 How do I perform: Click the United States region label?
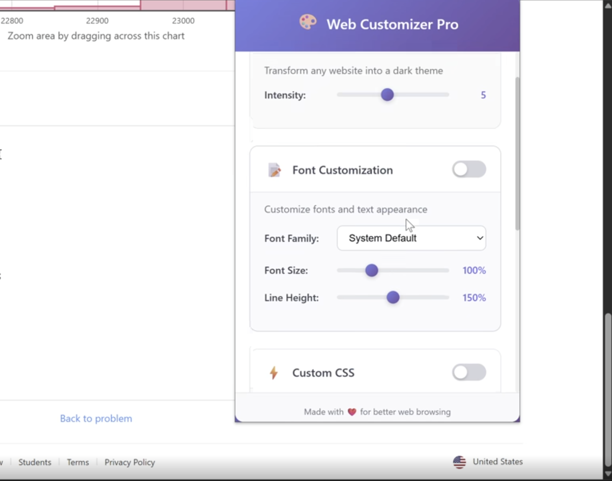(498, 462)
